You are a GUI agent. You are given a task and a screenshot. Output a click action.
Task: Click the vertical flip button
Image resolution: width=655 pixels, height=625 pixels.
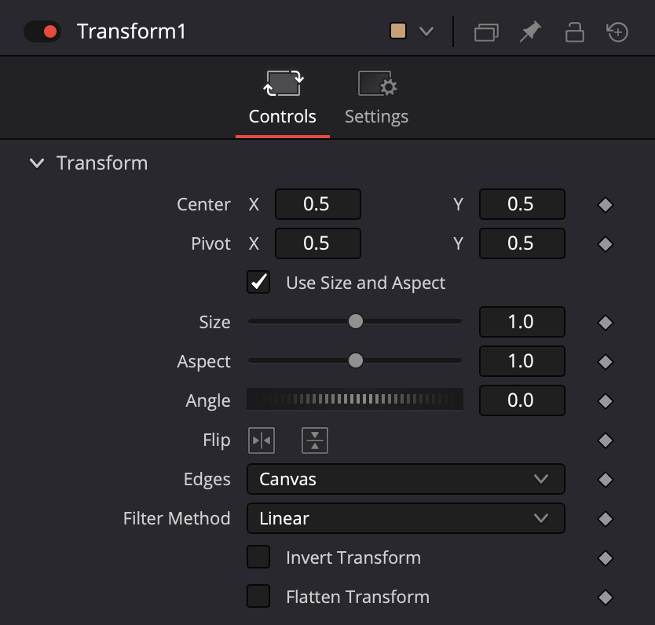tap(314, 440)
